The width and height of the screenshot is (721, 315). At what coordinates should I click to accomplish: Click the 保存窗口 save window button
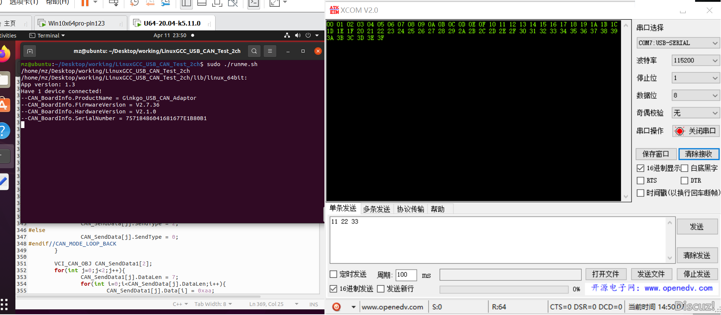tap(656, 154)
